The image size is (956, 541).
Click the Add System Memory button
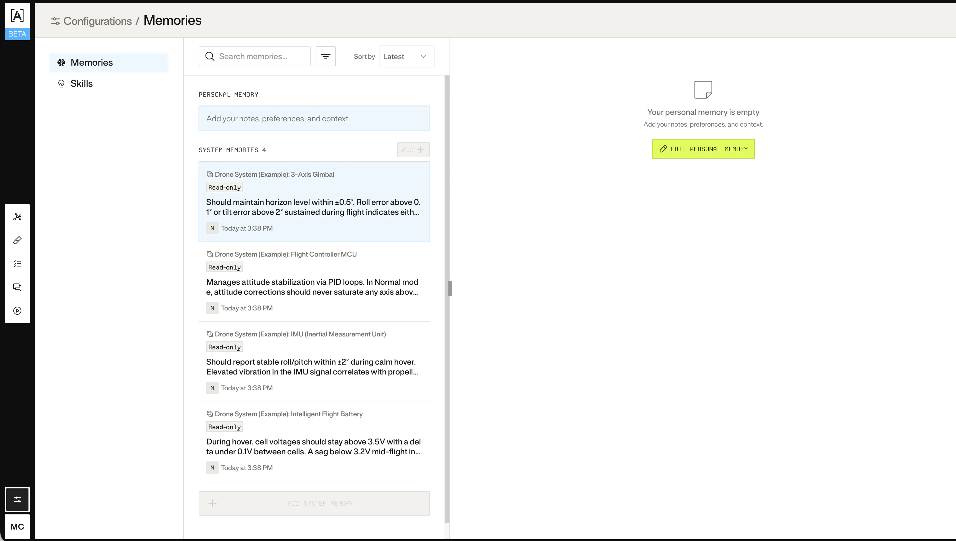pyautogui.click(x=314, y=504)
